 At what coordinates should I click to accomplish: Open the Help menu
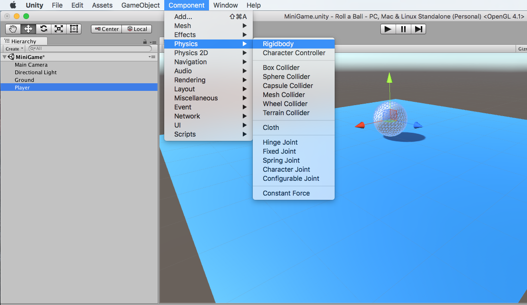[253, 5]
